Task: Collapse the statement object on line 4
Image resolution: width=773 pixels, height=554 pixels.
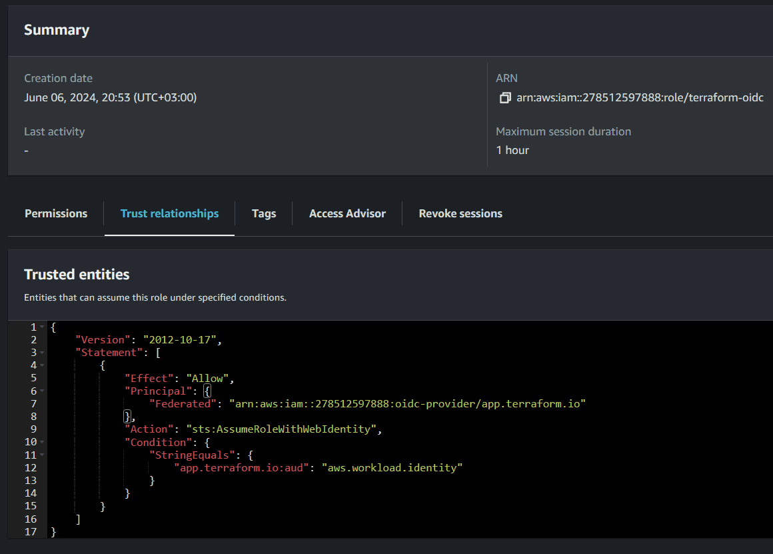Action: 41,365
